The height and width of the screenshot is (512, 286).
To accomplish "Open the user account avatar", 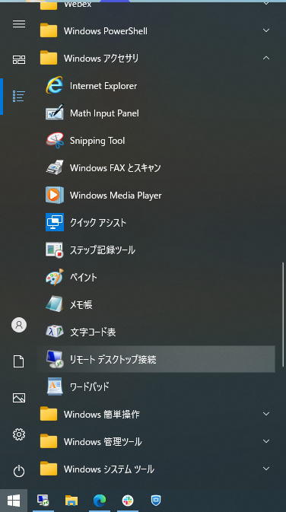I will coord(19,325).
